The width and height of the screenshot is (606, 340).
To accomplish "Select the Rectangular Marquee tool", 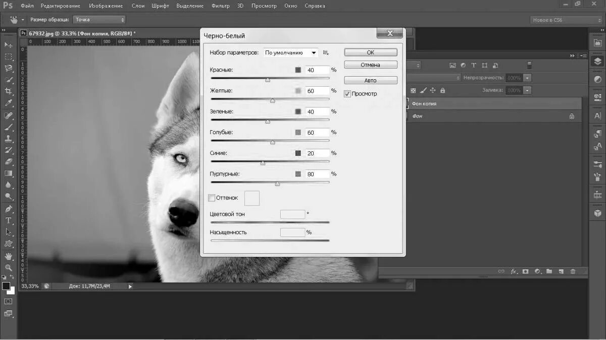I will (9, 57).
